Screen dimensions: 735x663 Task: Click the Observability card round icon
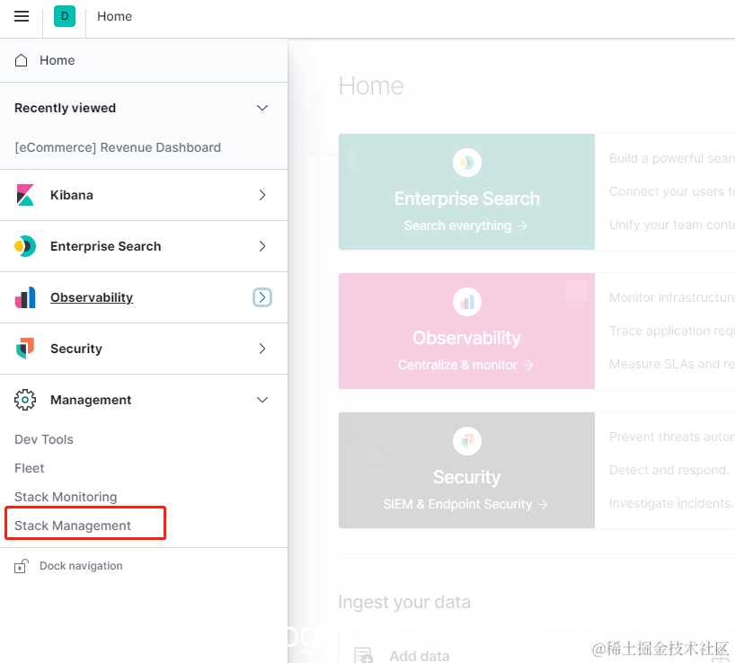[x=467, y=302]
